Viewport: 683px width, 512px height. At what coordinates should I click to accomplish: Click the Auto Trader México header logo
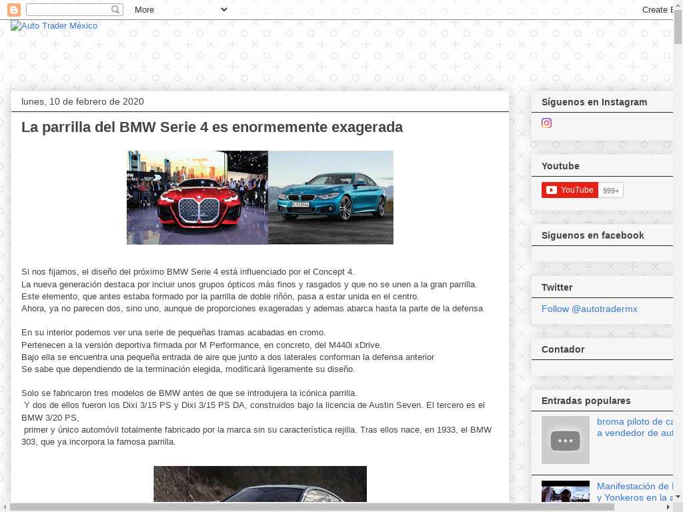[54, 26]
